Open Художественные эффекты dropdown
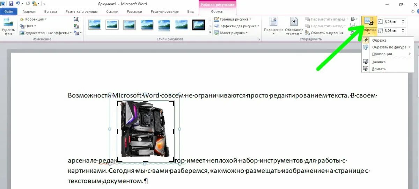Viewport: 419px width, 189px height. 45,33
